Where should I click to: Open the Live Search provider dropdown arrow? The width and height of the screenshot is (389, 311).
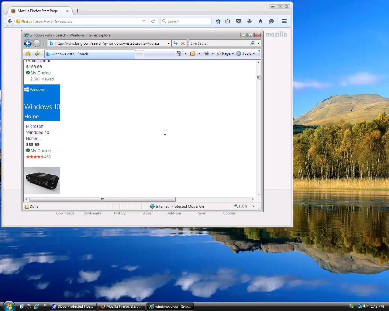(258, 43)
